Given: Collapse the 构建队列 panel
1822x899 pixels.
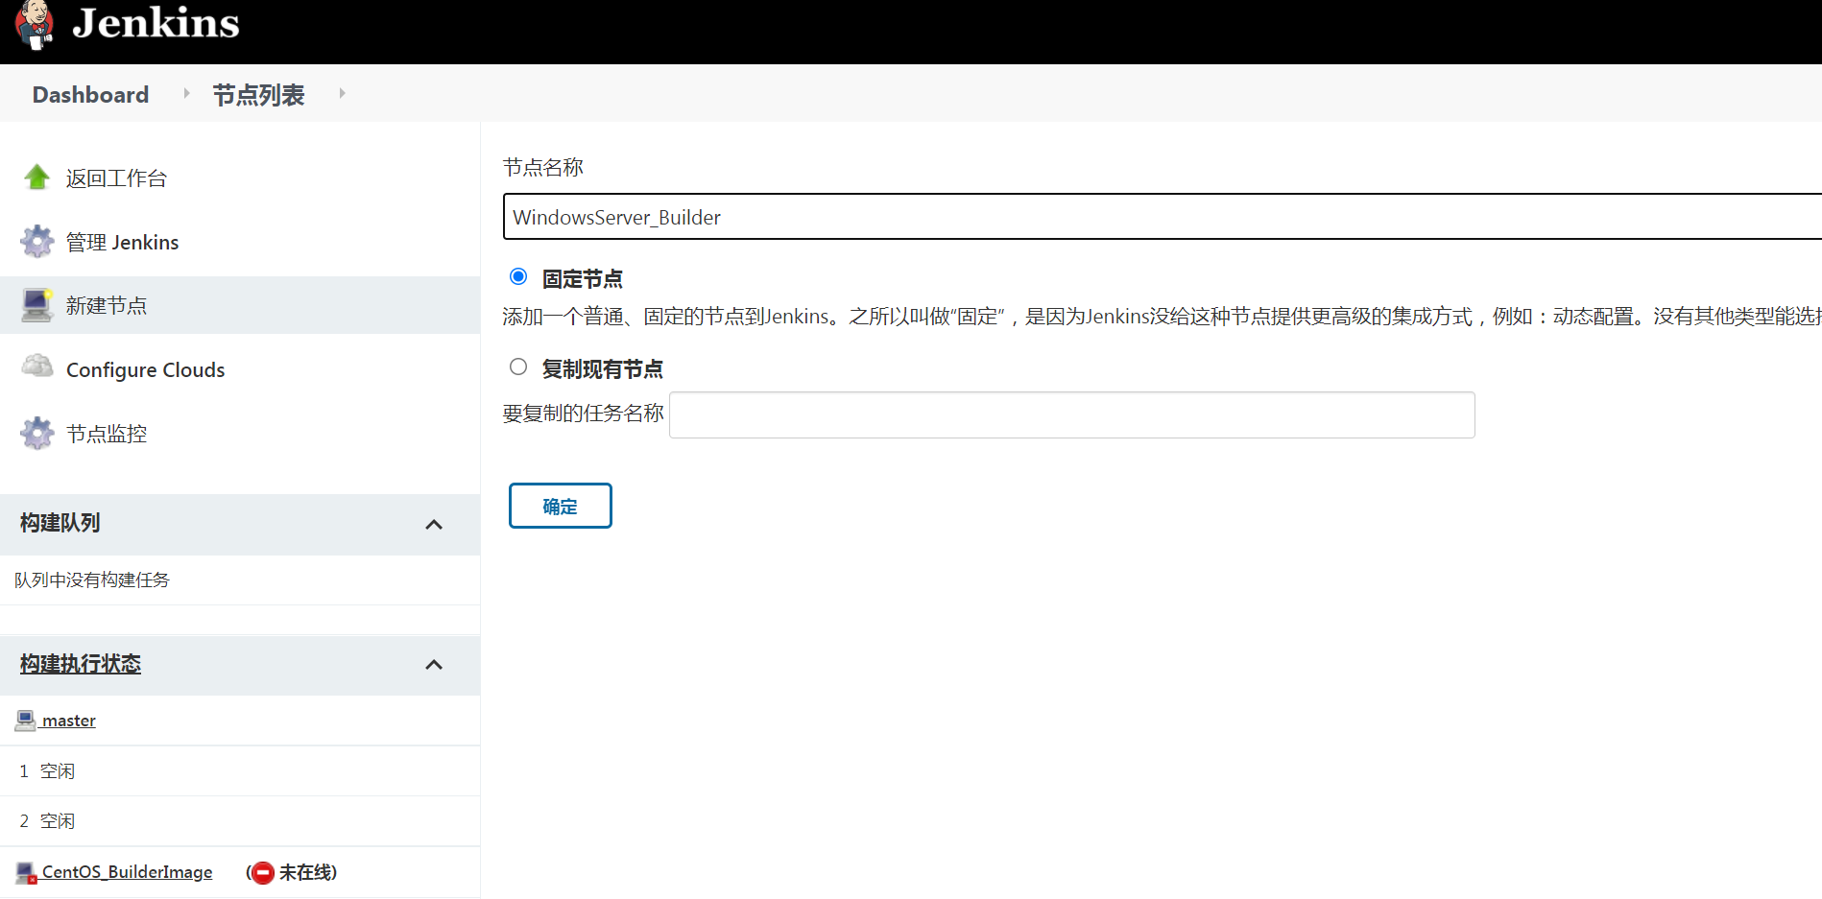Looking at the screenshot, I should point(434,524).
